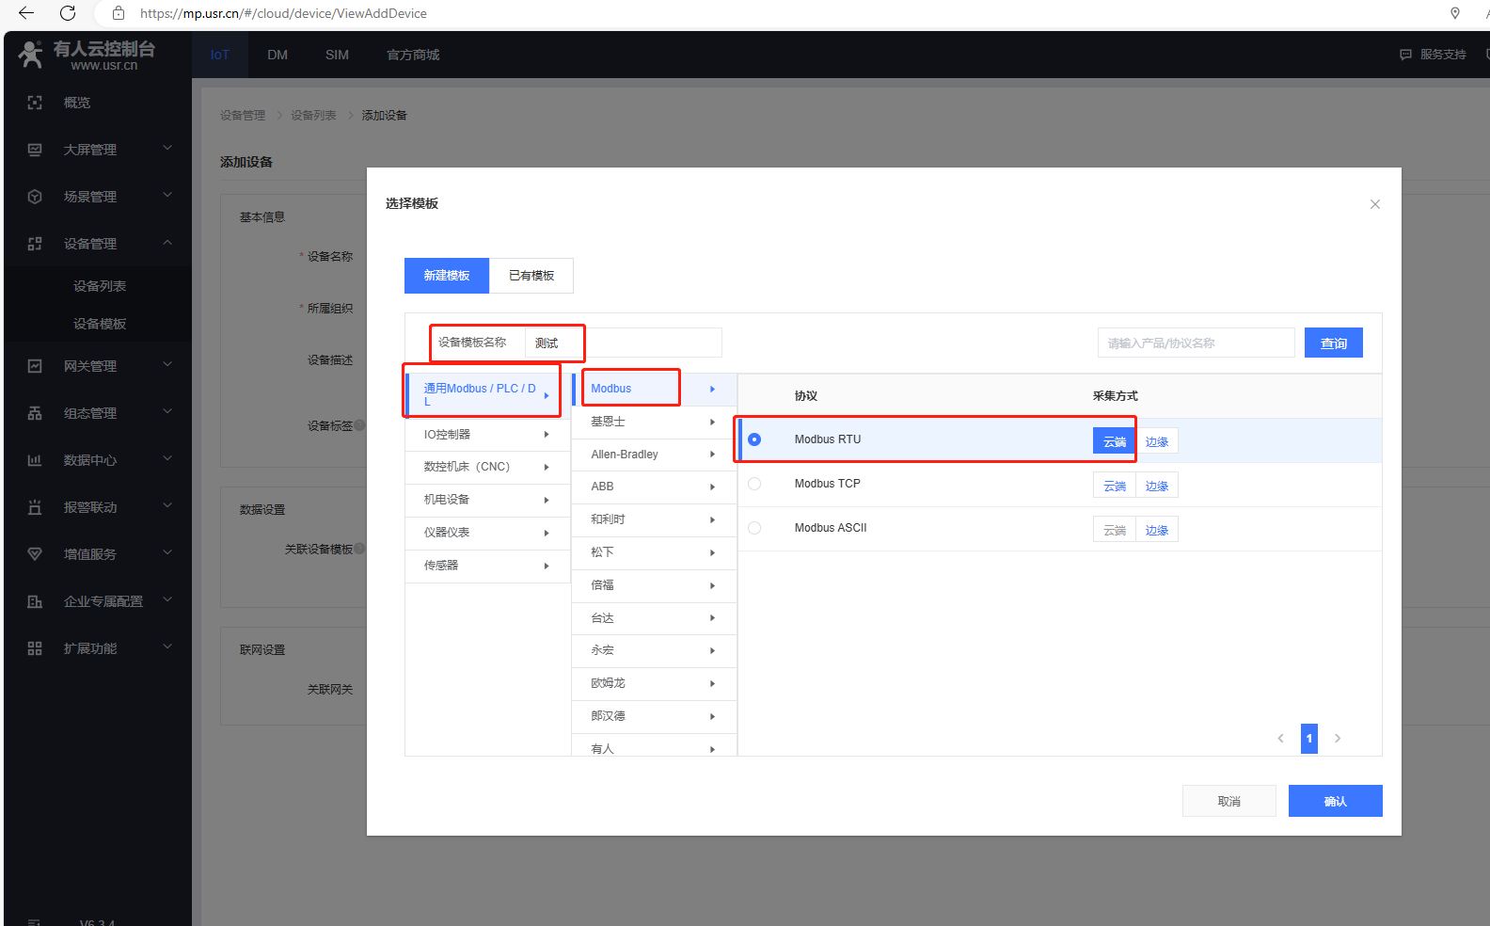
Task: Reload the page with browser refresh icon
Action: click(x=68, y=13)
